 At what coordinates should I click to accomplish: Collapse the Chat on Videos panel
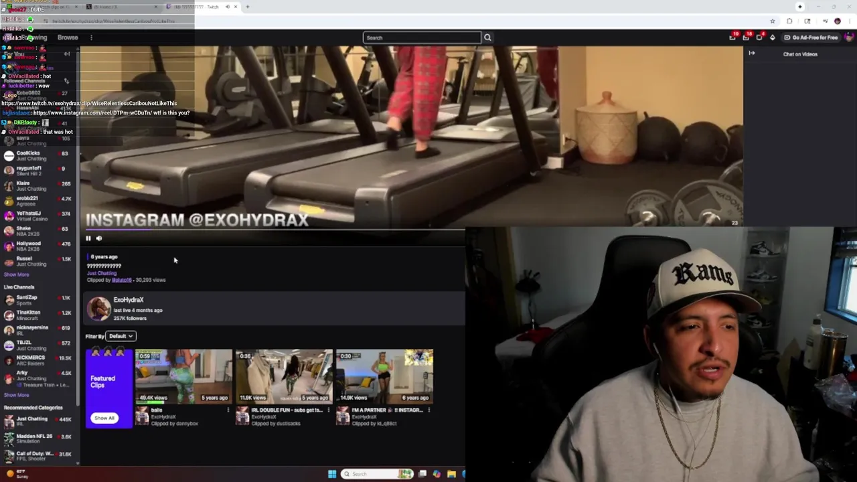(x=751, y=54)
